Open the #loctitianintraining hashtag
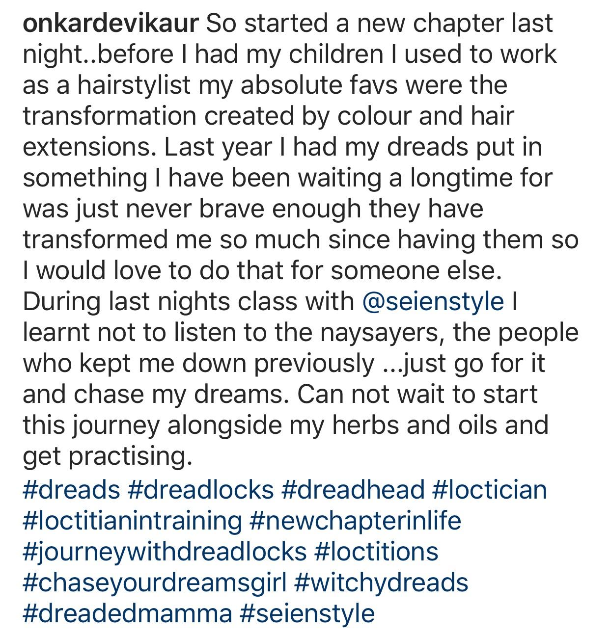610x637 pixels. tap(132, 520)
